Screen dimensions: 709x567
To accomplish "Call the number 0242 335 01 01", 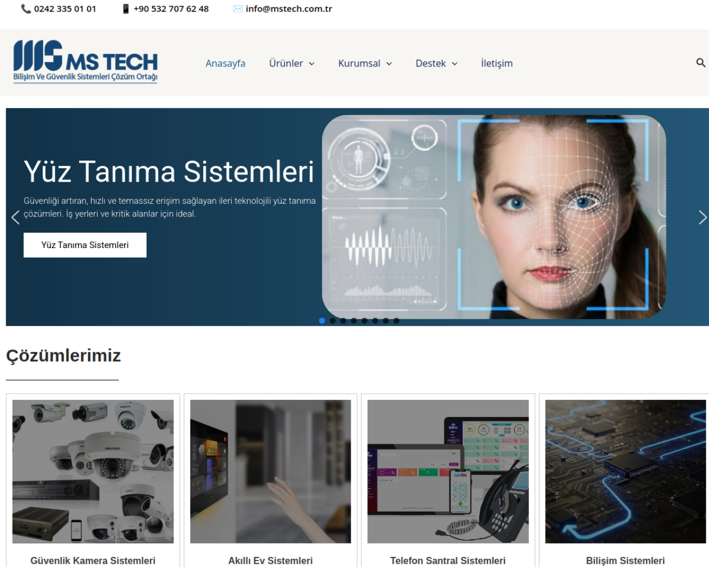I will point(65,9).
